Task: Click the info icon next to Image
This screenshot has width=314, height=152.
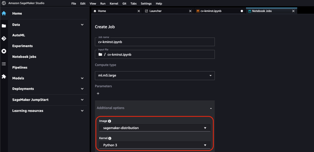Action: click(109, 121)
